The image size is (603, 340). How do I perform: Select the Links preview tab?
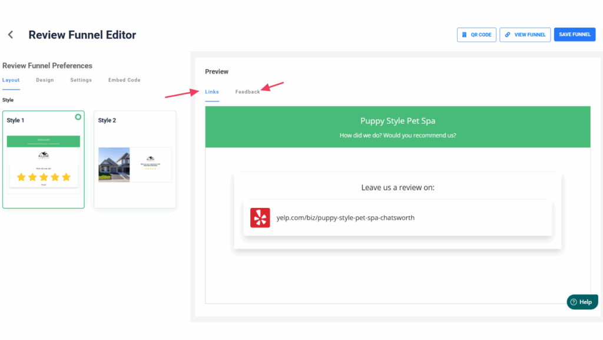(x=212, y=92)
